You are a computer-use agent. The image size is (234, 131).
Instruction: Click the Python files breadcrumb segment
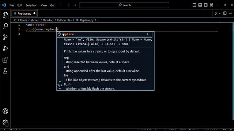pos(64,20)
